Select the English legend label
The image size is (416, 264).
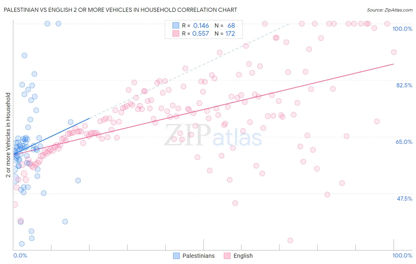(x=243, y=256)
